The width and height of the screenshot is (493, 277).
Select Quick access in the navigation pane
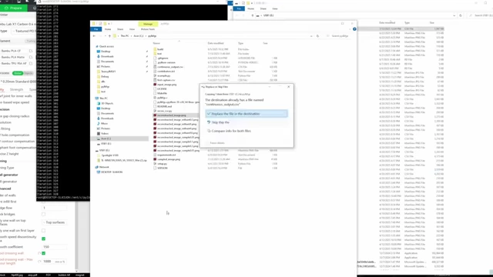(x=106, y=46)
